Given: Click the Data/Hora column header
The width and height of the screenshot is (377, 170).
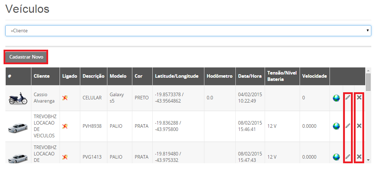Looking at the screenshot, I should (250, 76).
